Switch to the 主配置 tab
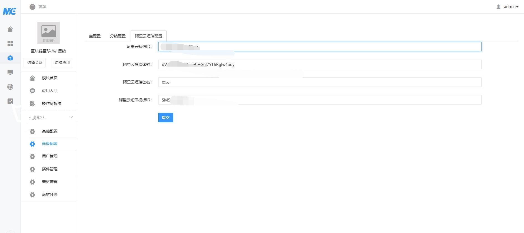The height and width of the screenshot is (233, 524). pyautogui.click(x=95, y=36)
